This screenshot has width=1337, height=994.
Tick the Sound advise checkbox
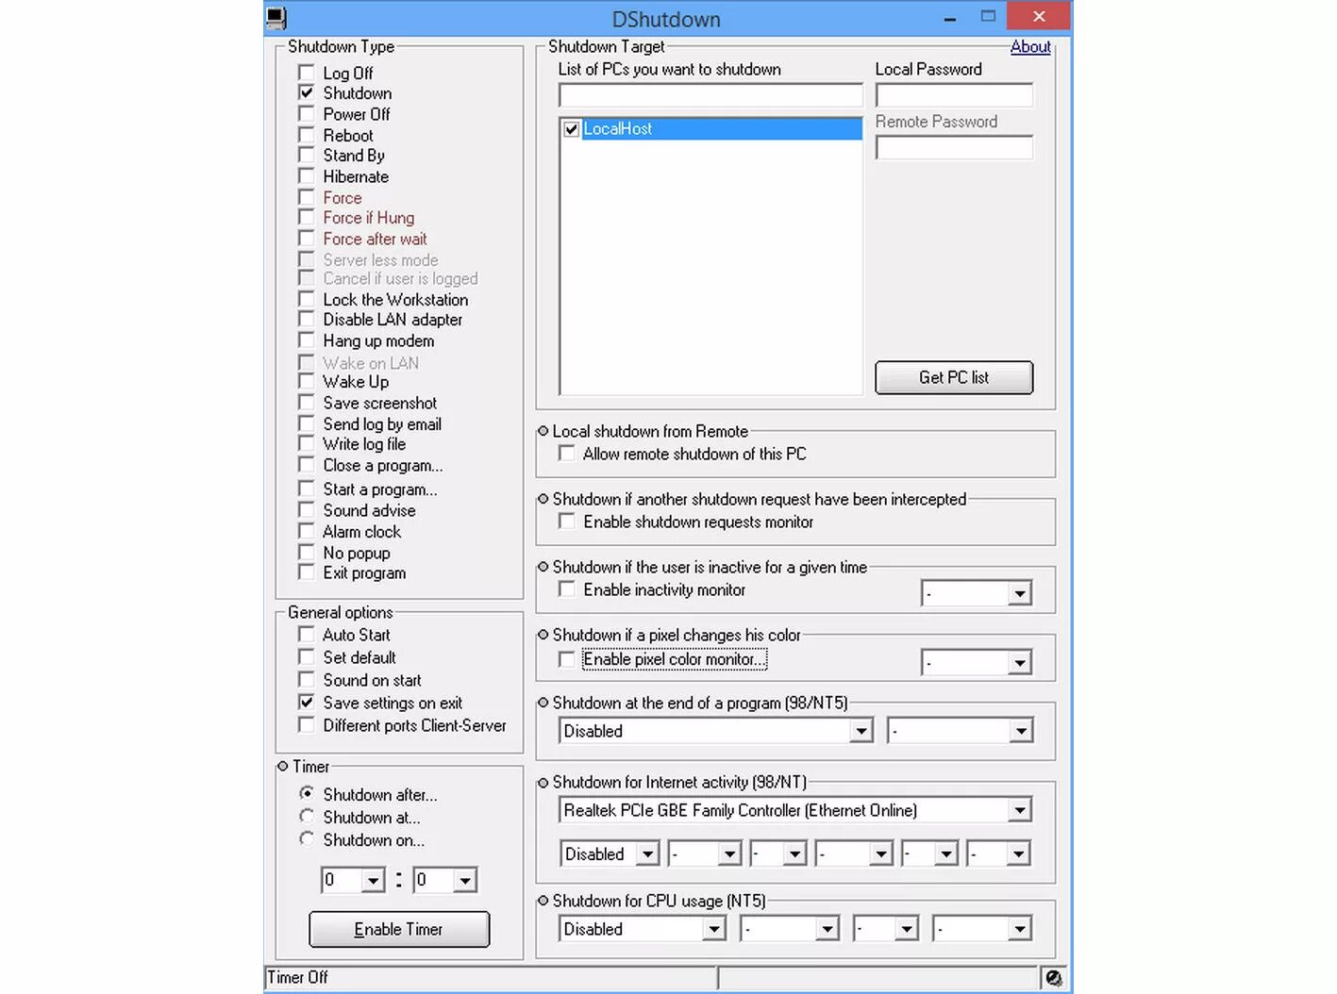point(306,509)
